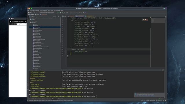The image size is (185, 104).
Task: Toggle tool windows via bottom-left status icon
Action: pyautogui.click(x=28, y=101)
